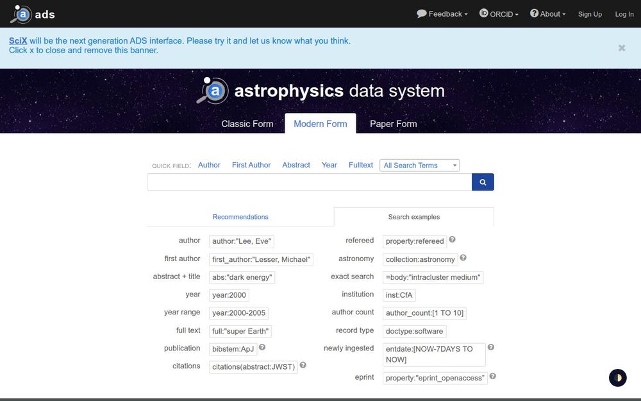Insert First Author quick field
This screenshot has width=641, height=401.
251,165
